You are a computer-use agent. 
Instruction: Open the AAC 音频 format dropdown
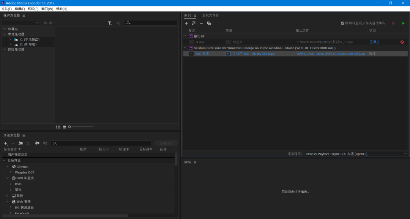point(191,54)
